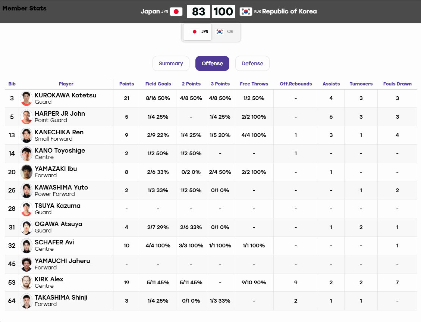Click KIRK Alex's headshot
The image size is (421, 322).
(26, 282)
